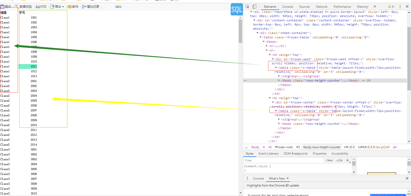Open the Sources tab
This screenshot has width=411, height=196.
point(304,7)
